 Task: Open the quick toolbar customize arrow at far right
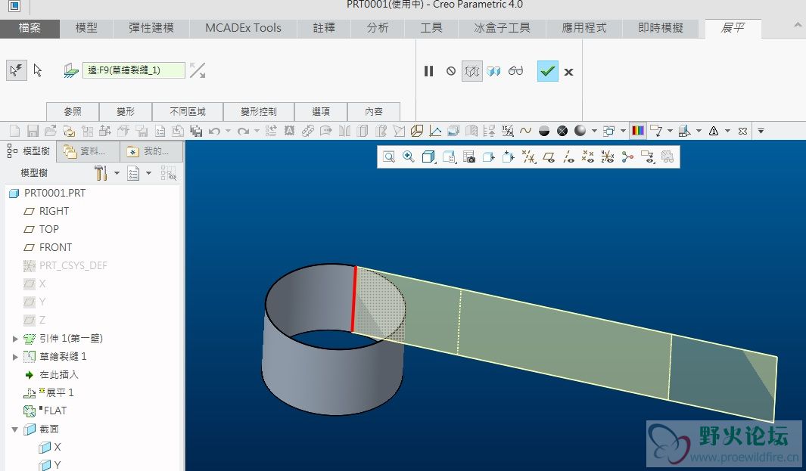pyautogui.click(x=761, y=131)
